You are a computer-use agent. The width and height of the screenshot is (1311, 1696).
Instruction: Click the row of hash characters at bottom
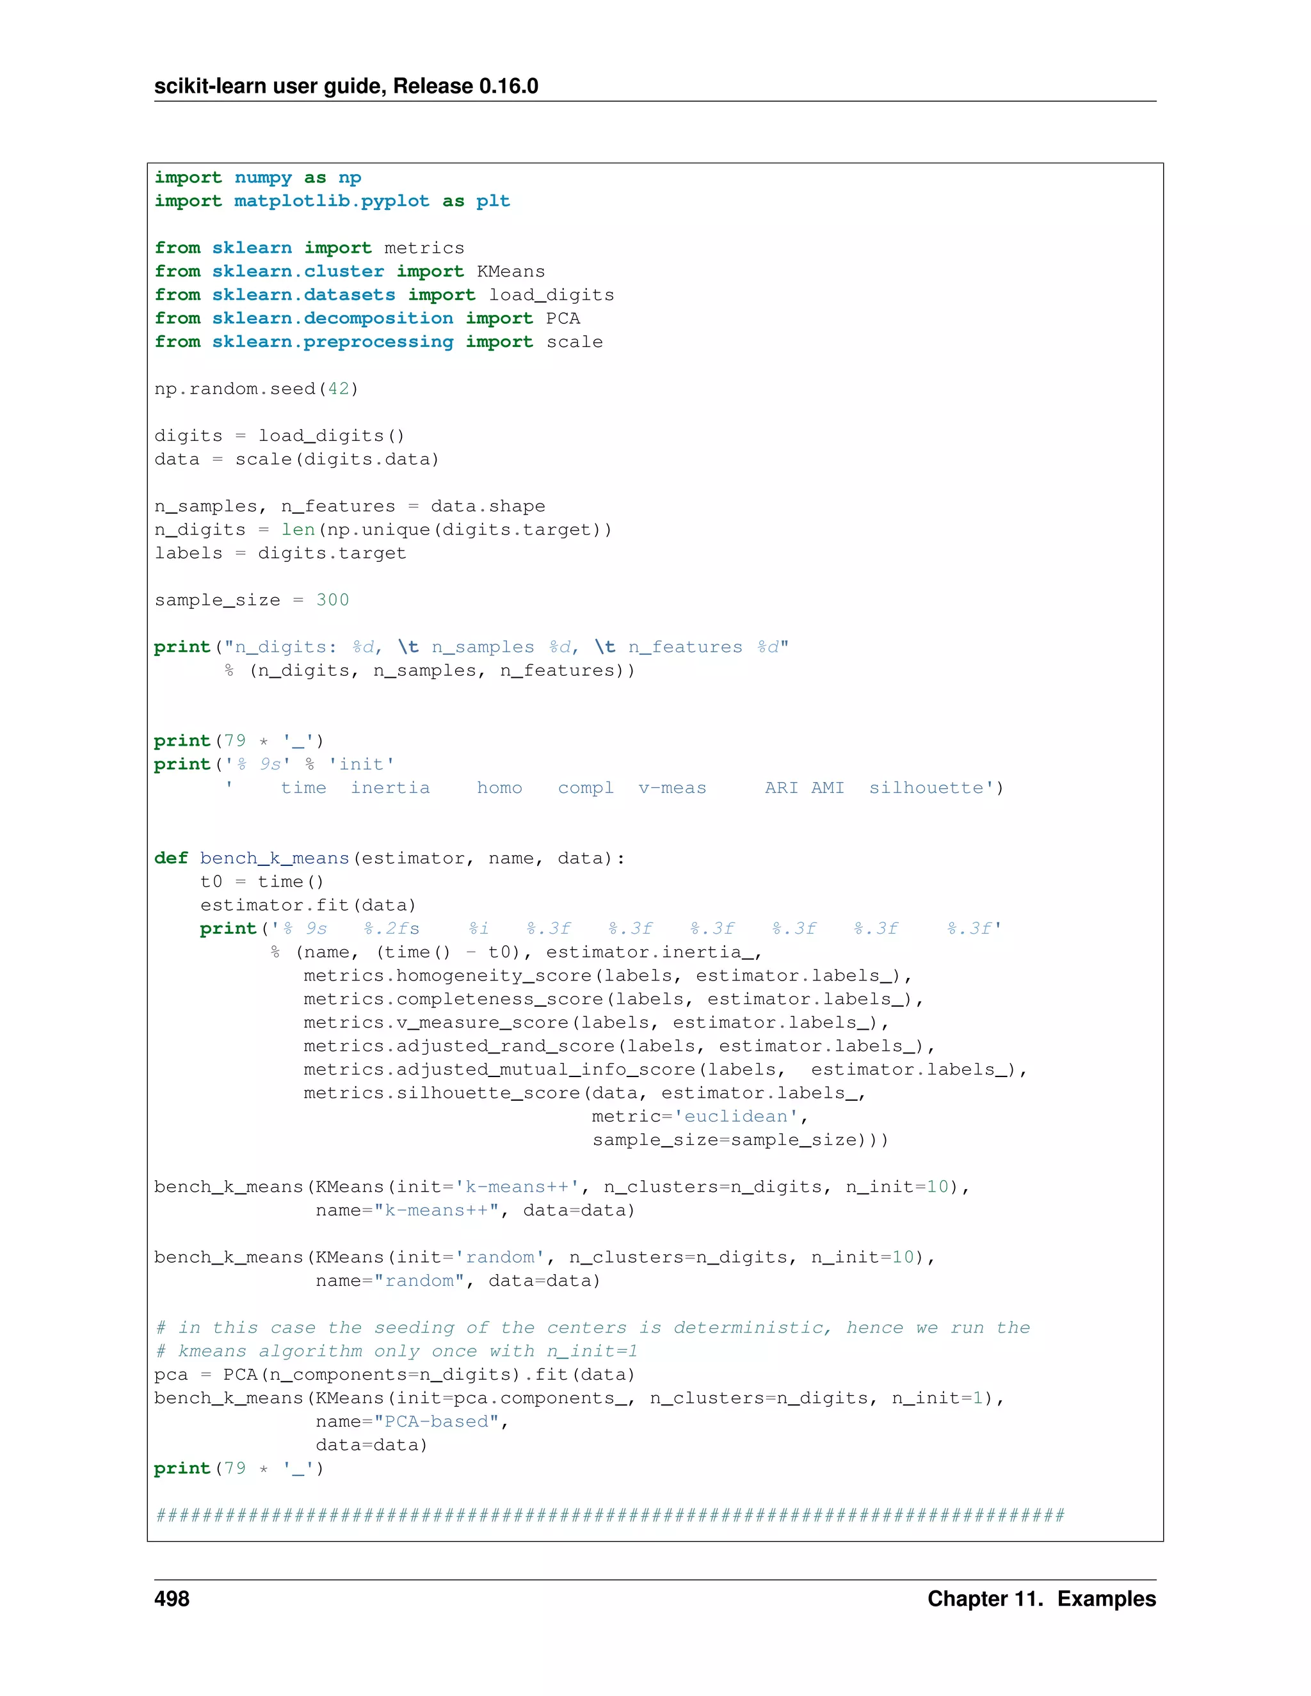point(609,1515)
